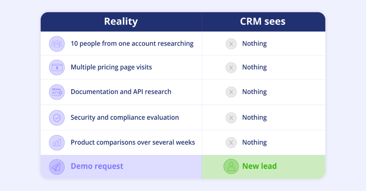Image resolution: width=366 pixels, height=191 pixels.
Task: Click X icon in security evaluation row
Action: pyautogui.click(x=231, y=118)
